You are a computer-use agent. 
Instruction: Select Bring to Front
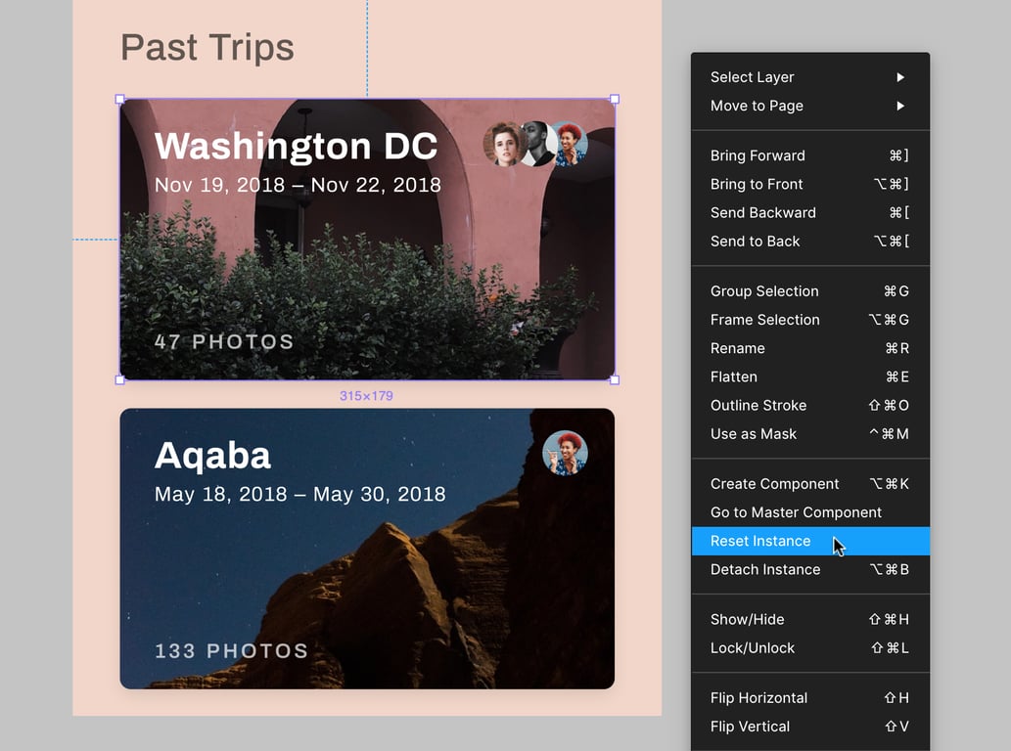coord(757,184)
